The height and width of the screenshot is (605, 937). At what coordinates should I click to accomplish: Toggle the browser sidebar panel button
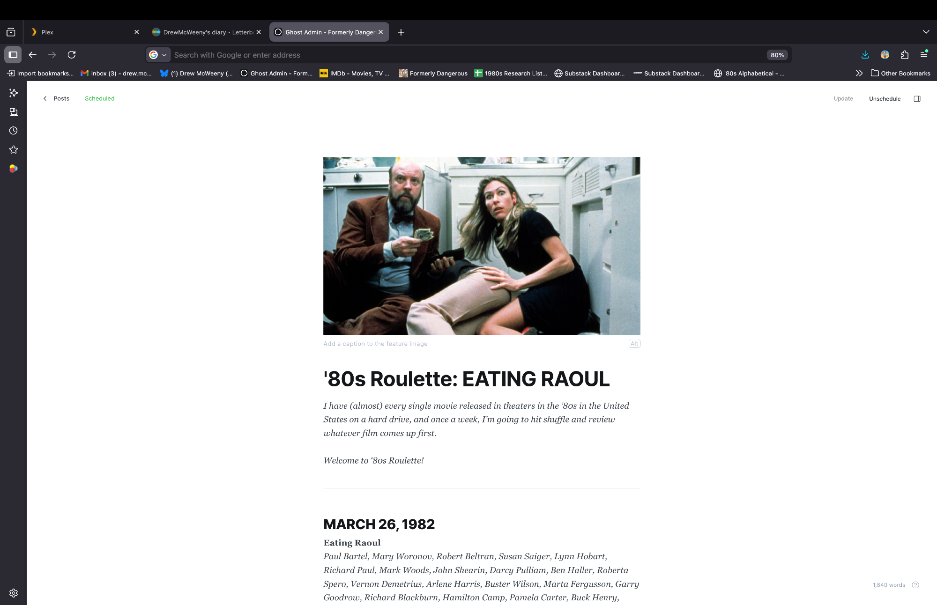[13, 55]
